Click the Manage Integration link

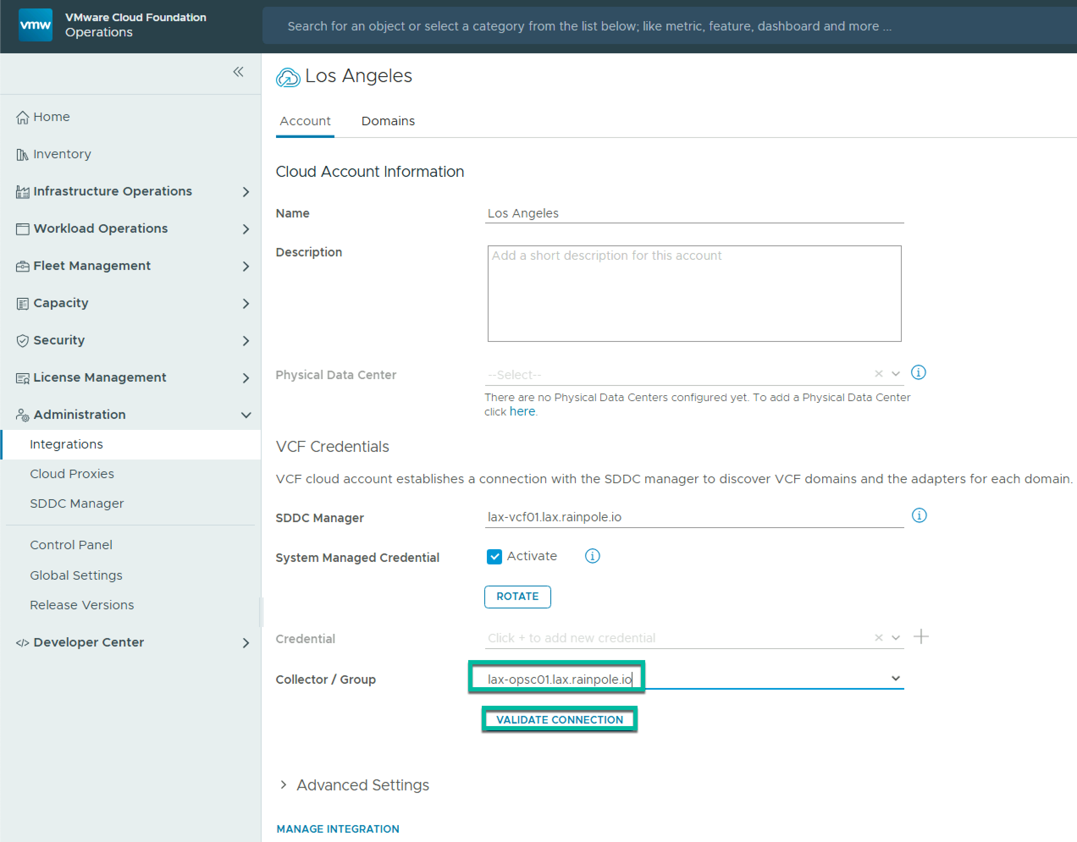[x=338, y=829]
